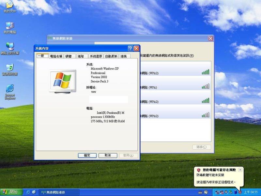Launch Internet Explorer from the quick launch bar
The image size is (261, 196).
click(x=28, y=192)
